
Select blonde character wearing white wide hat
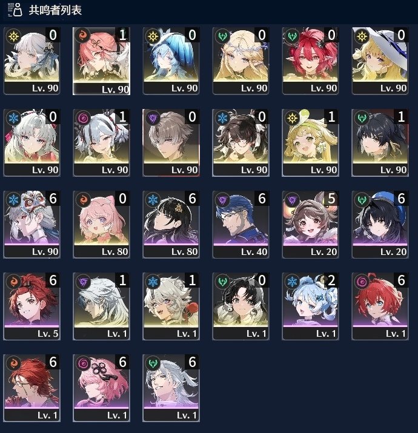click(380, 61)
